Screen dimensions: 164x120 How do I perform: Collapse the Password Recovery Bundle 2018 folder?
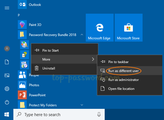[x=82, y=35]
